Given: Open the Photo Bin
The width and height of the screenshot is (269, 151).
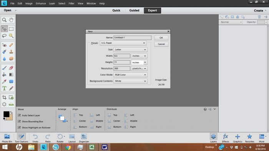Looking at the screenshot, I should [x=7, y=138].
